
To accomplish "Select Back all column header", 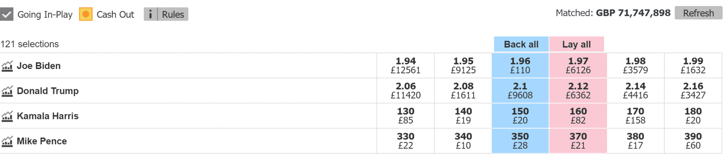I will pos(521,44).
